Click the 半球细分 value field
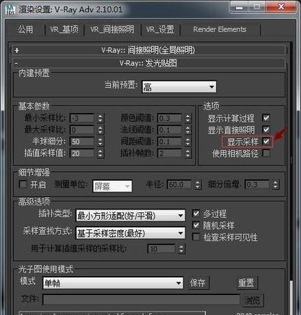 coord(82,142)
